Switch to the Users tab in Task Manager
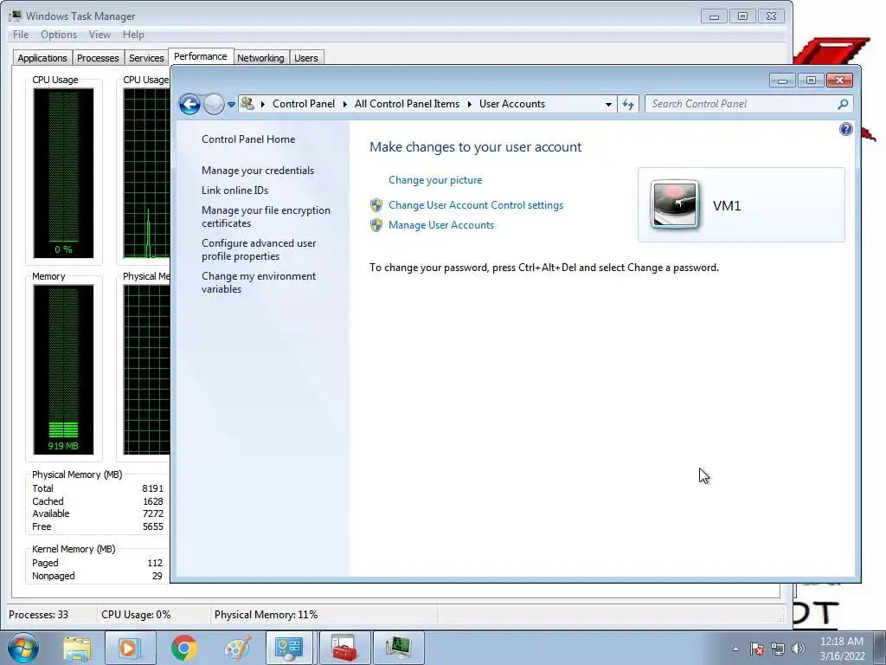 click(306, 58)
